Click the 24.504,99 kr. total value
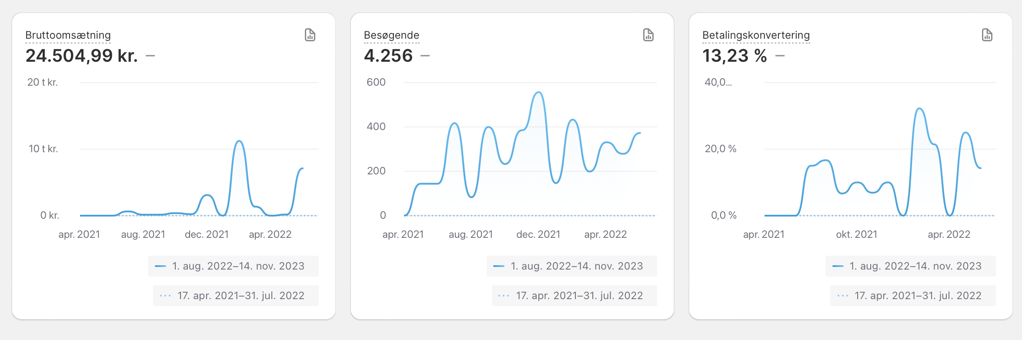 82,56
